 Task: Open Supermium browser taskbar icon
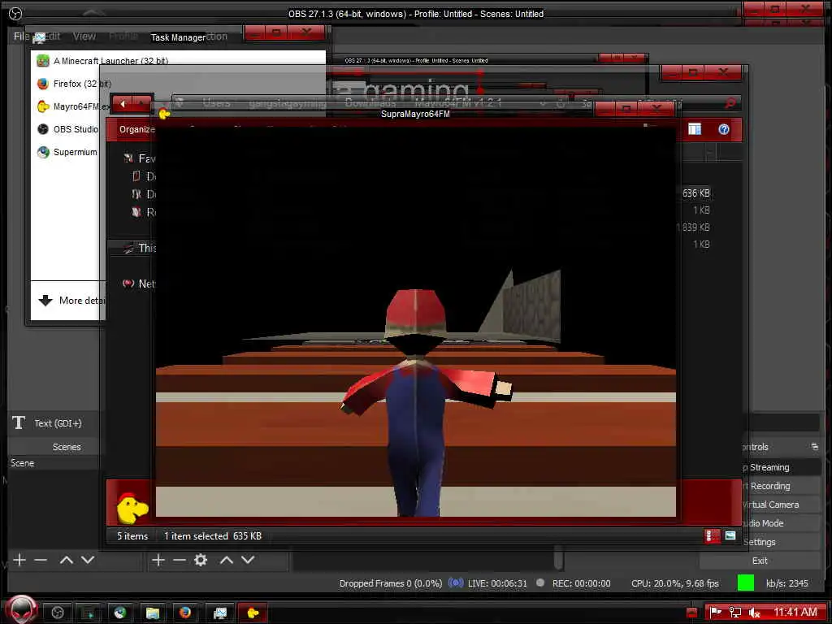point(120,613)
